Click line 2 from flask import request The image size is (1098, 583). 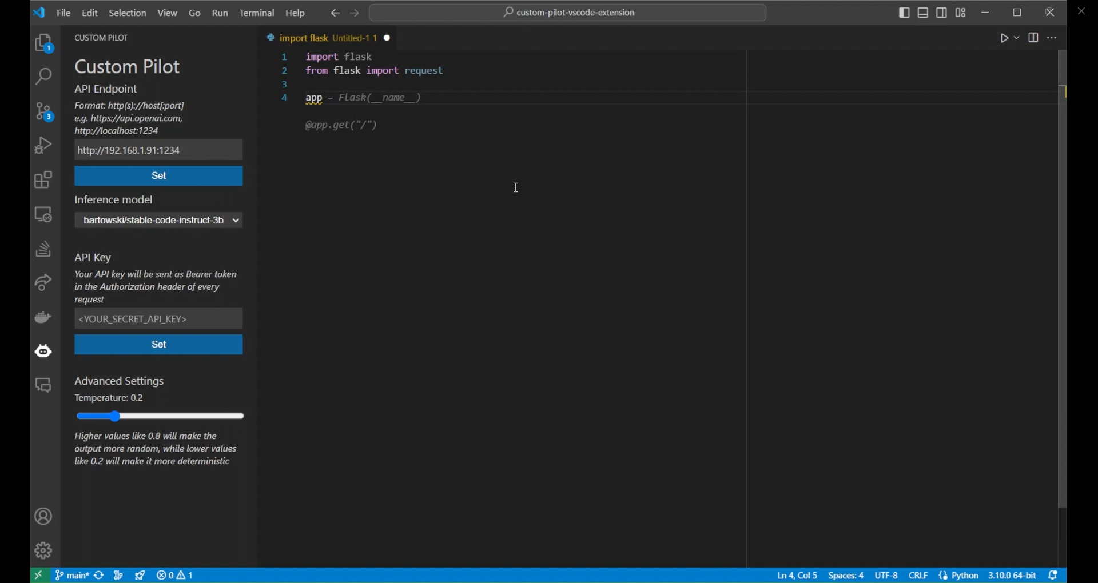click(375, 71)
